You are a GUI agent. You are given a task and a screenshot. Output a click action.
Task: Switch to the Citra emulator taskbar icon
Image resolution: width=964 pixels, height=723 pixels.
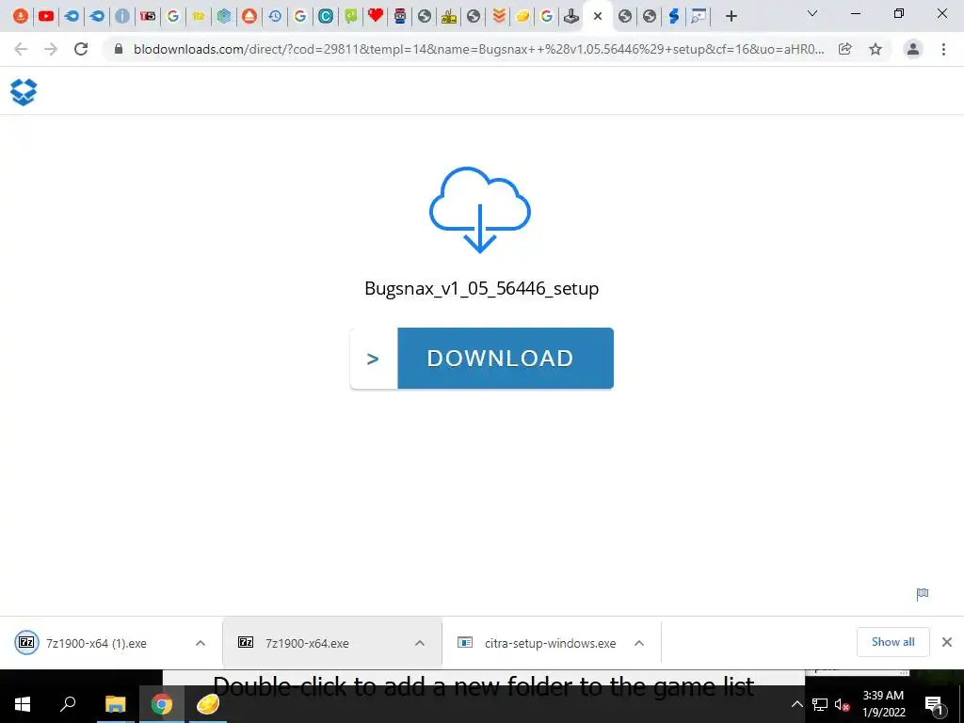(208, 704)
